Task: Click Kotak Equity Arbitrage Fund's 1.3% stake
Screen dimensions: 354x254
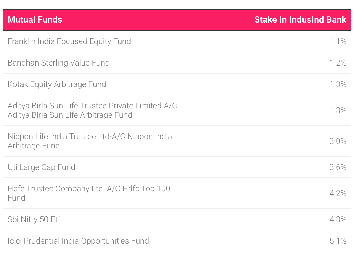Action: [x=338, y=84]
